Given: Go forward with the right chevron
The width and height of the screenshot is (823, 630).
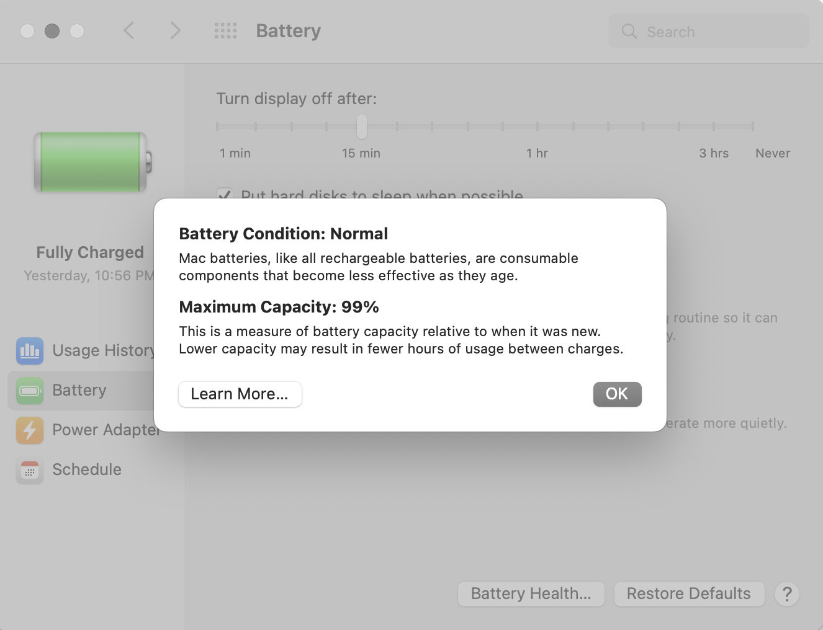Looking at the screenshot, I should click(176, 30).
